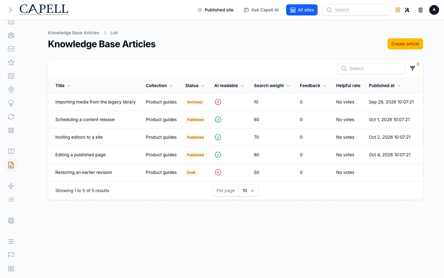Open the stacked lines sidebar icon
Image resolution: width=444 pixels, height=278 pixels.
click(x=11, y=130)
